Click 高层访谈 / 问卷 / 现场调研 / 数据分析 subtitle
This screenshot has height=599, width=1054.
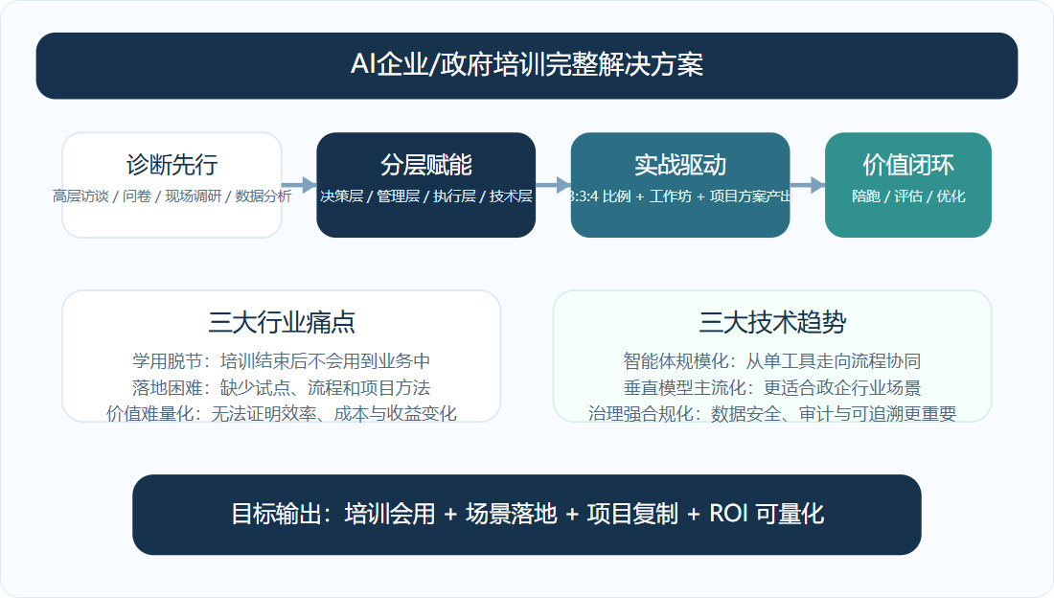click(x=172, y=196)
